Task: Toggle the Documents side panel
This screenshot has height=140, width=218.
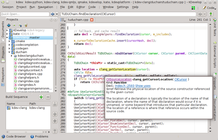Action: [x=3, y=30]
